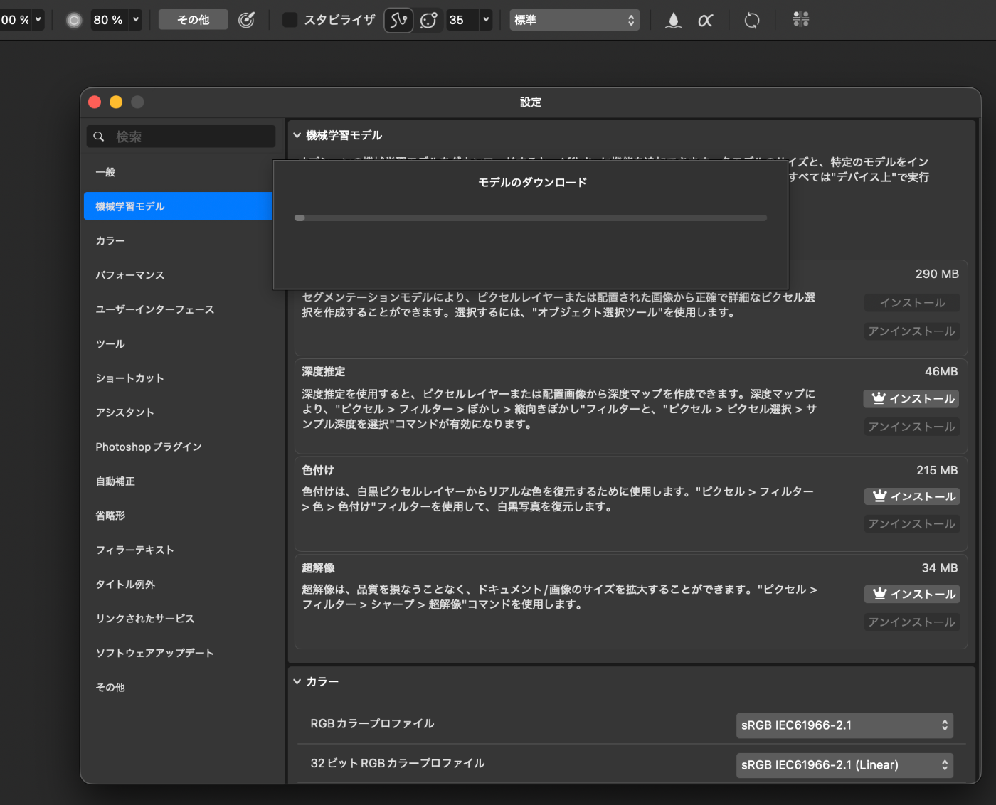Click the モデルのダウンロード progress bar

(x=531, y=218)
